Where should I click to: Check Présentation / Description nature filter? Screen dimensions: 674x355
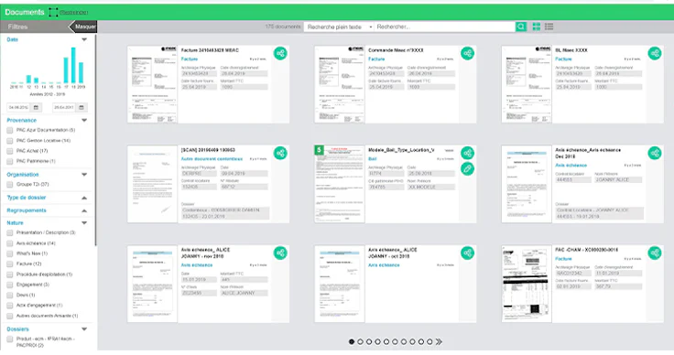[x=10, y=232]
